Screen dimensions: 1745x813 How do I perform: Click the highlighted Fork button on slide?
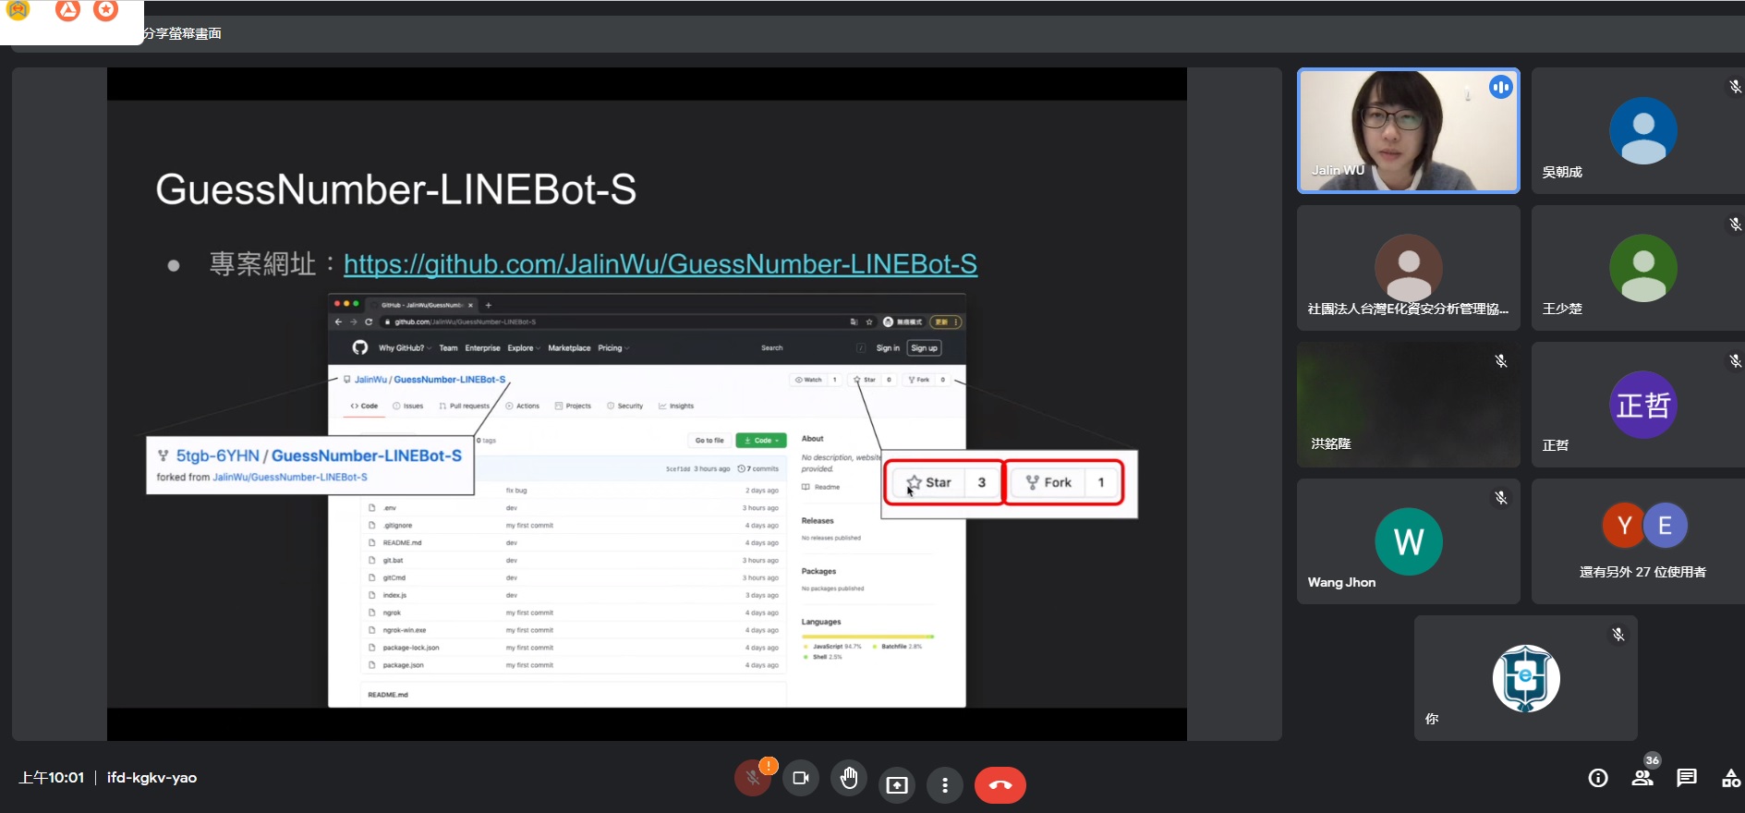tap(1063, 482)
